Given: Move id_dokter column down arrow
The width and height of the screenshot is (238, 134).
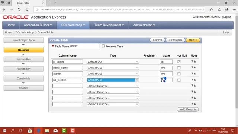Looking at the screenshot, I should [x=192, y=61].
